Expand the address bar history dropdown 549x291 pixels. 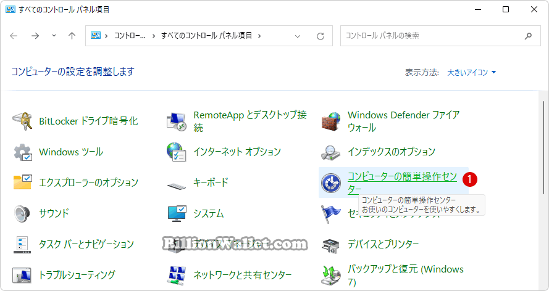tap(298, 36)
